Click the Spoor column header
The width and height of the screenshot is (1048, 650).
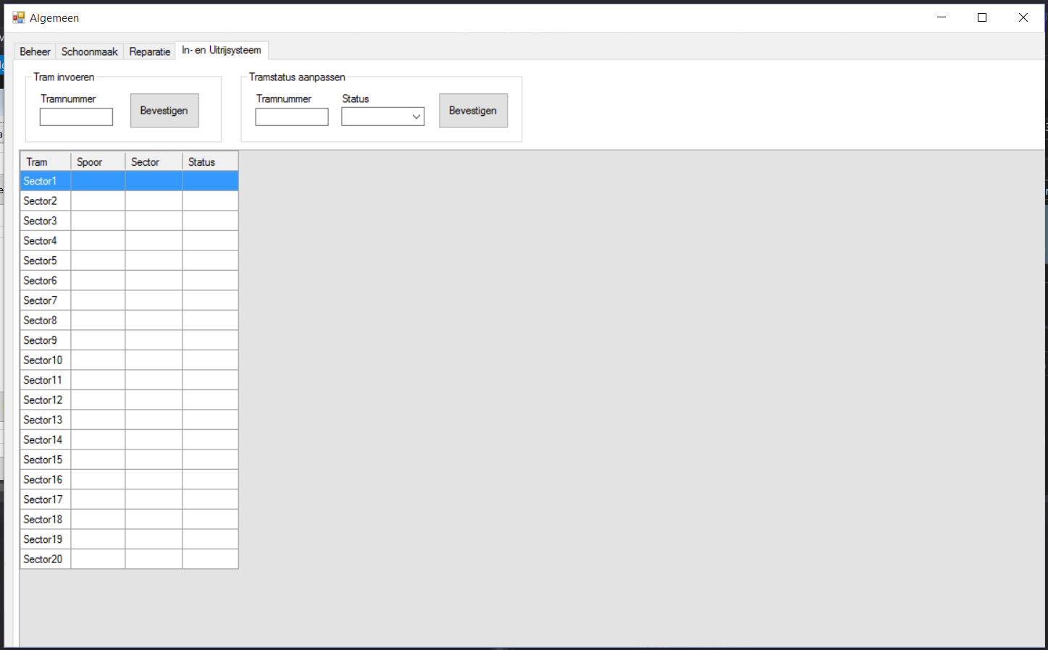click(x=98, y=161)
